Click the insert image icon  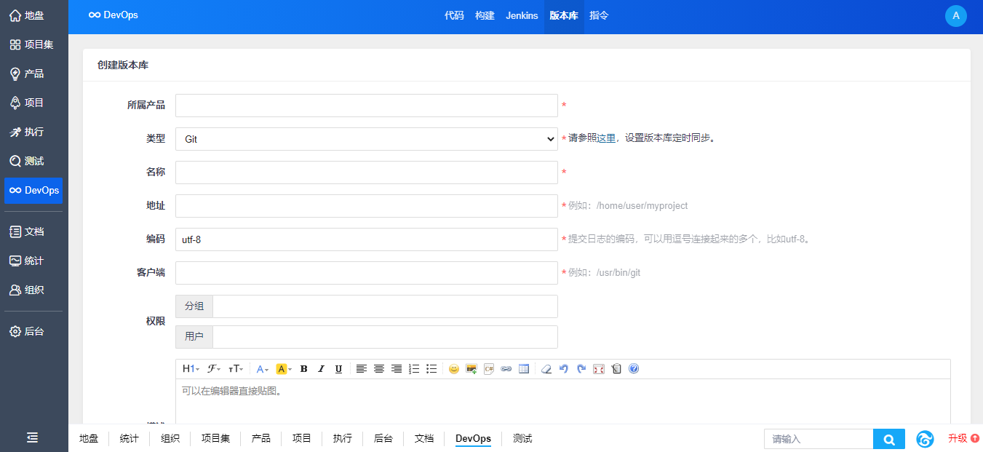point(471,369)
